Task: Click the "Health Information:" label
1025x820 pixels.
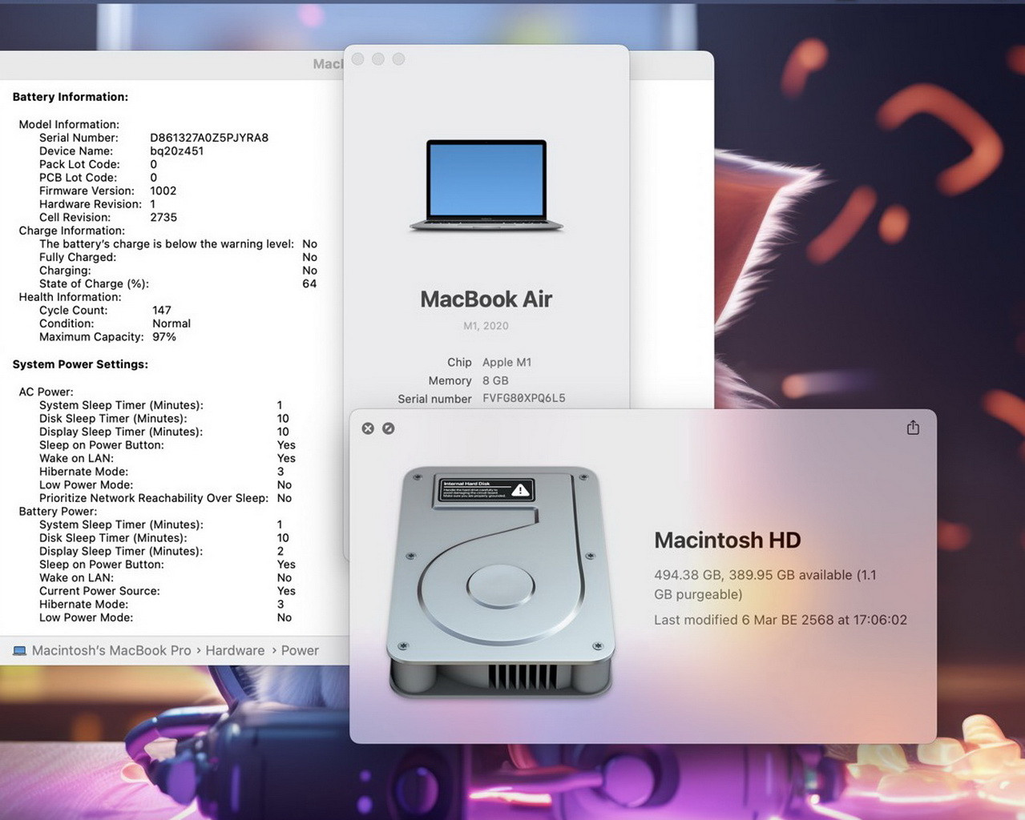Action: [70, 297]
